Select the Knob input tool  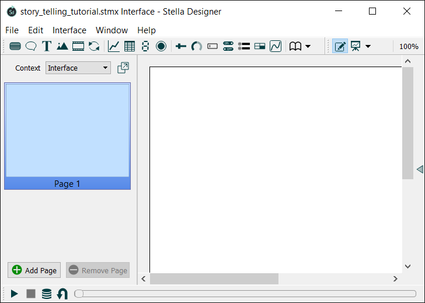click(197, 46)
